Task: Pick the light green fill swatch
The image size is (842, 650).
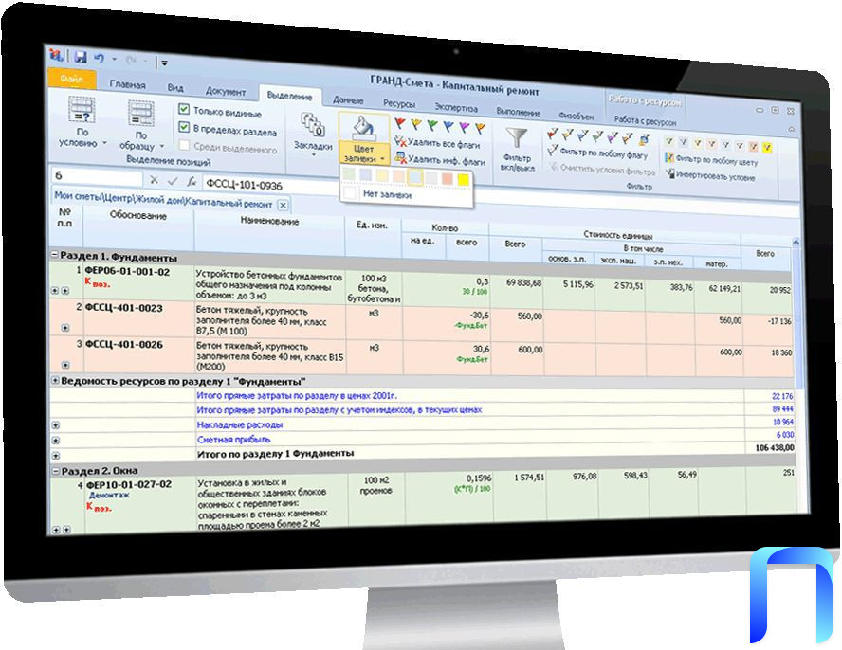Action: tap(349, 174)
